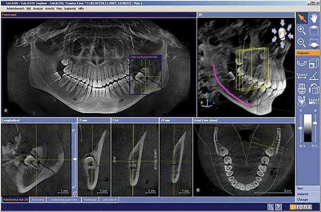Click the yellow examination box in 3D view
The image size is (321, 212).
[252, 69]
